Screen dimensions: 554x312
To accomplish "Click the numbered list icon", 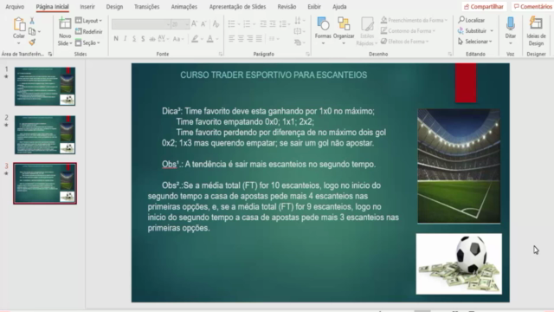I will tap(247, 24).
